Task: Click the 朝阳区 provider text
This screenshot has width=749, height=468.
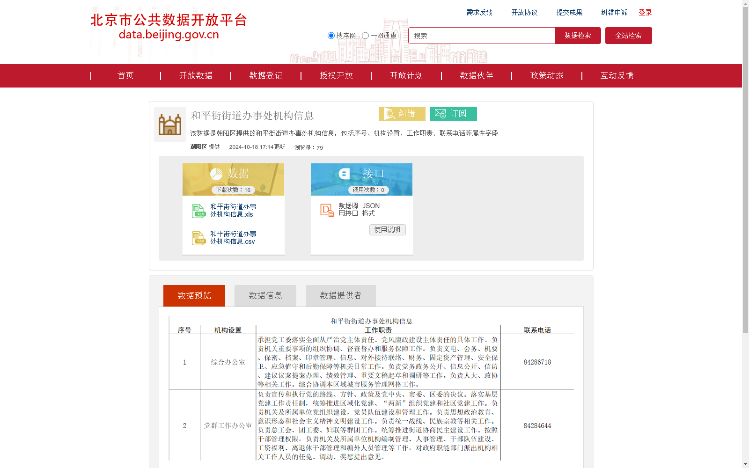Action: [x=198, y=147]
